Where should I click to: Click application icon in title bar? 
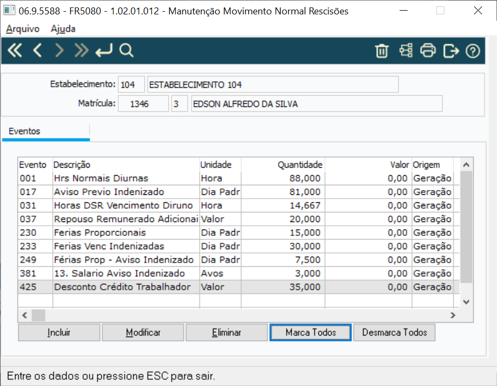[9, 11]
